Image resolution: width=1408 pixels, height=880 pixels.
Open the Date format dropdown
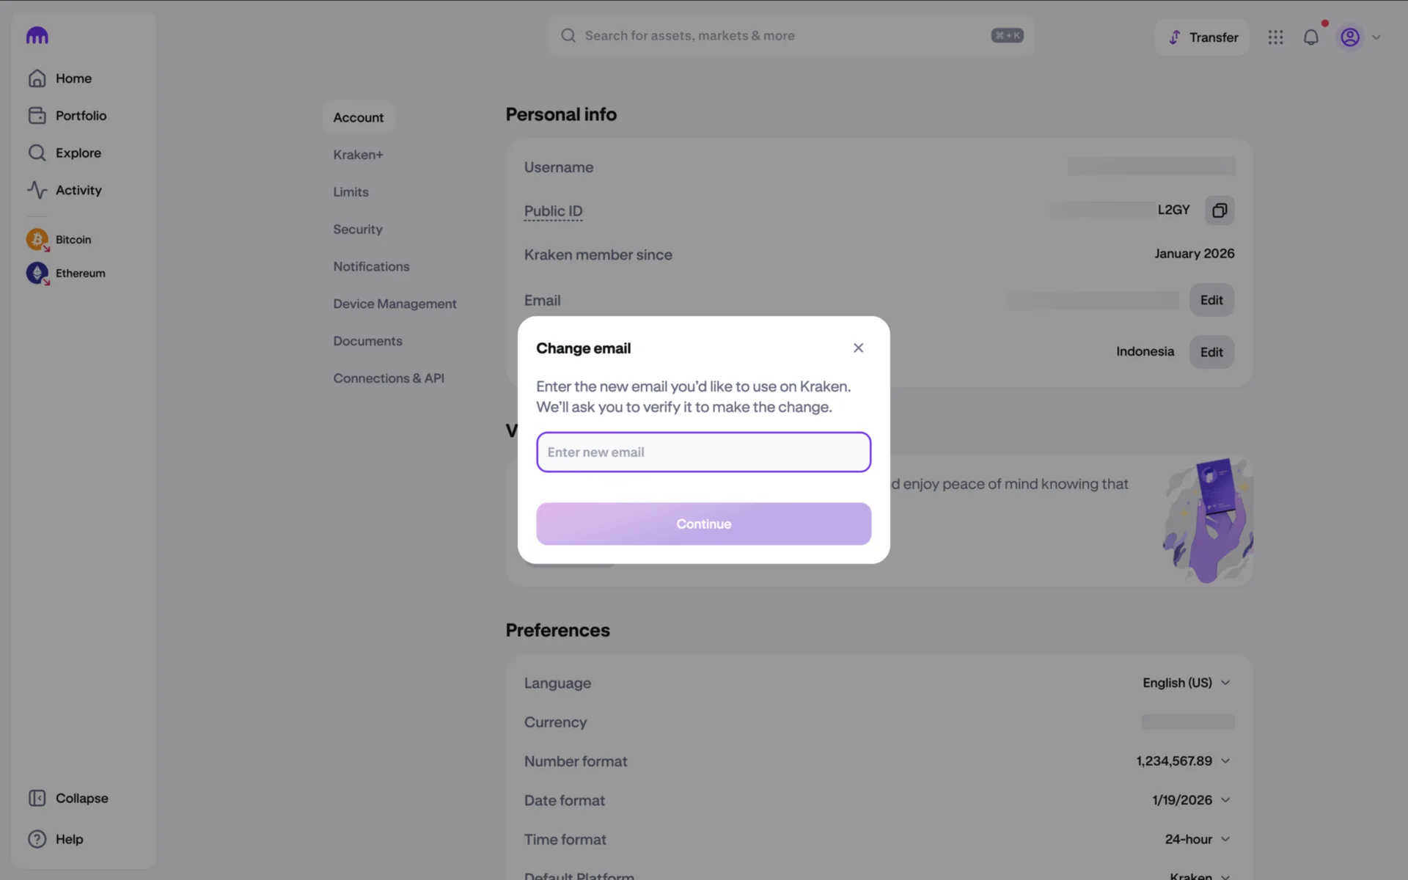[x=1191, y=800]
